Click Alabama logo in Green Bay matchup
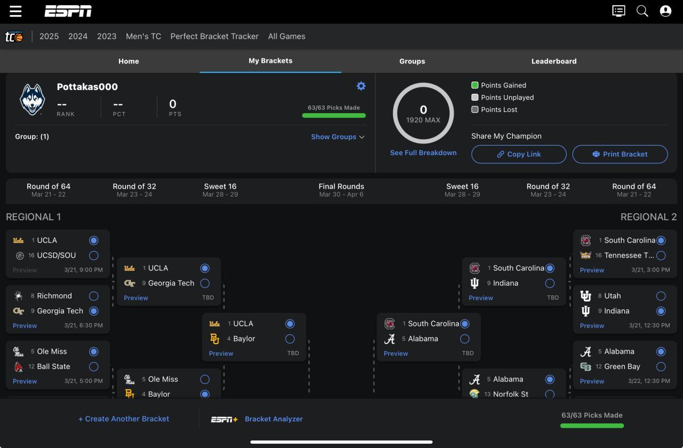The width and height of the screenshot is (683, 448). click(x=586, y=351)
